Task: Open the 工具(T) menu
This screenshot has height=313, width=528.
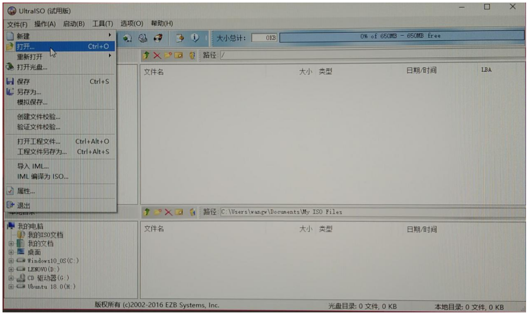Action: click(x=103, y=23)
